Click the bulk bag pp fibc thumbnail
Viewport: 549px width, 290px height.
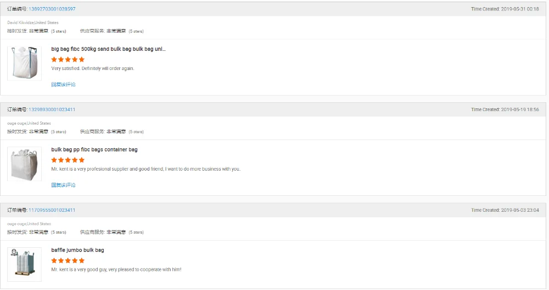coord(25,164)
